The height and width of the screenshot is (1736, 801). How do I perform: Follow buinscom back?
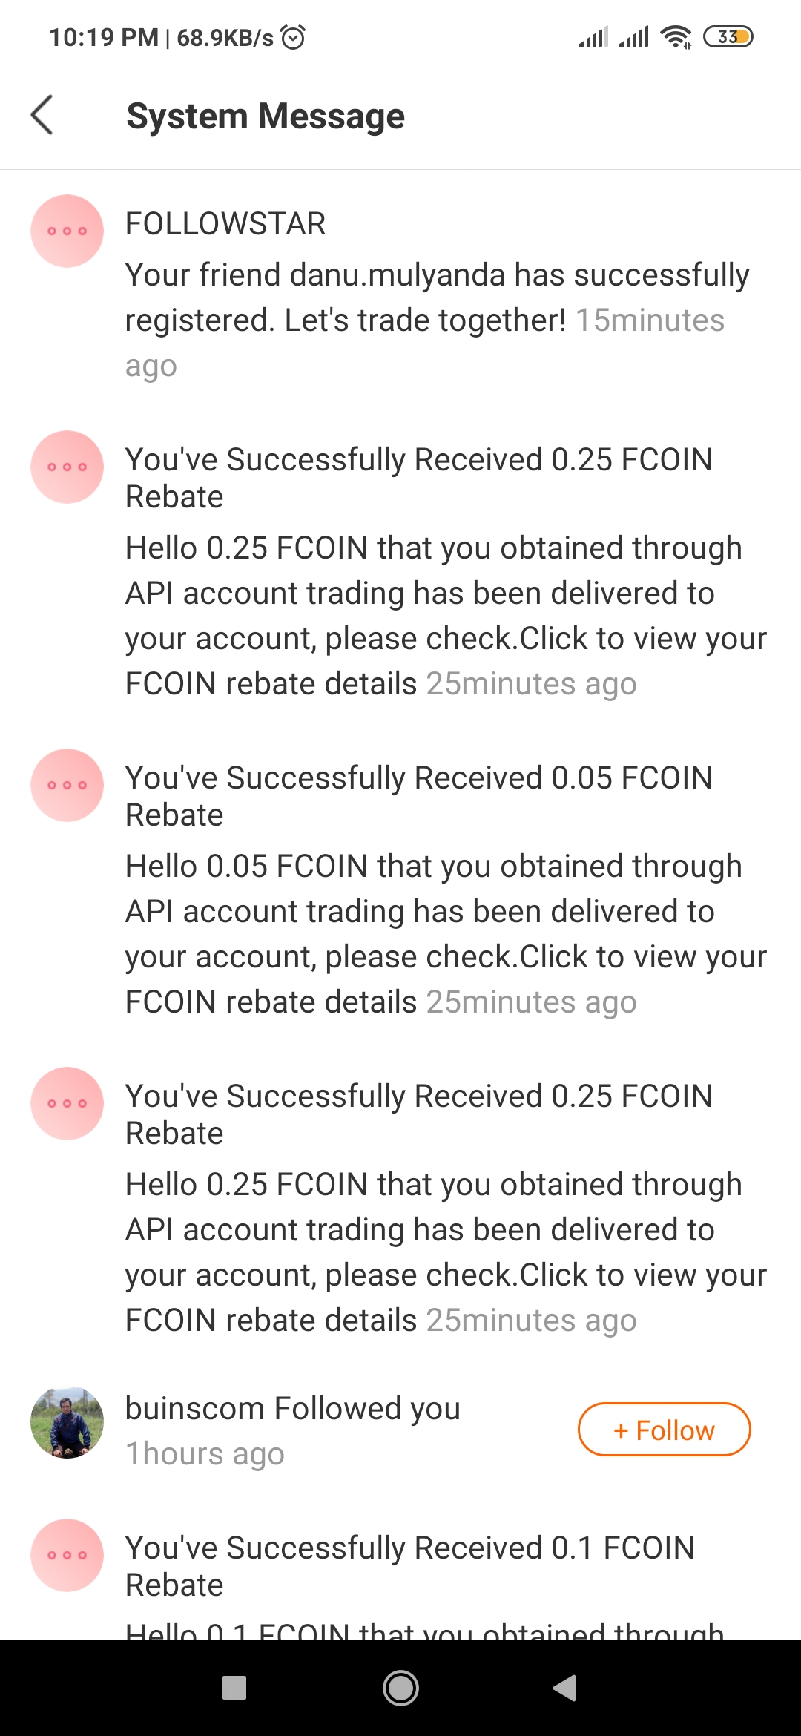pyautogui.click(x=664, y=1430)
